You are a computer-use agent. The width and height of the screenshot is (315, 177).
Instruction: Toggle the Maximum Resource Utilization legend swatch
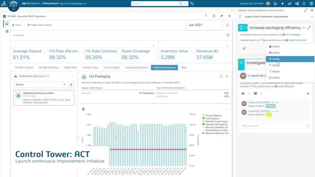coord(203,133)
